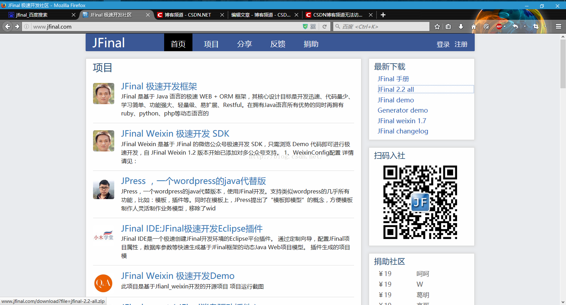Click the JFinal site logo
Screen dimensions: 566x305
point(109,43)
